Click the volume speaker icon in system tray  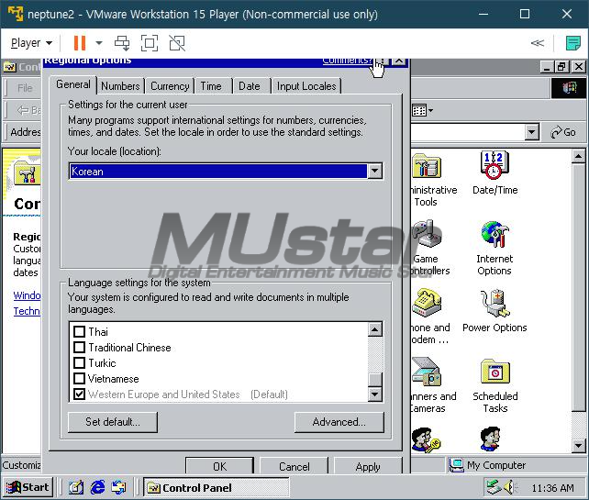click(509, 487)
